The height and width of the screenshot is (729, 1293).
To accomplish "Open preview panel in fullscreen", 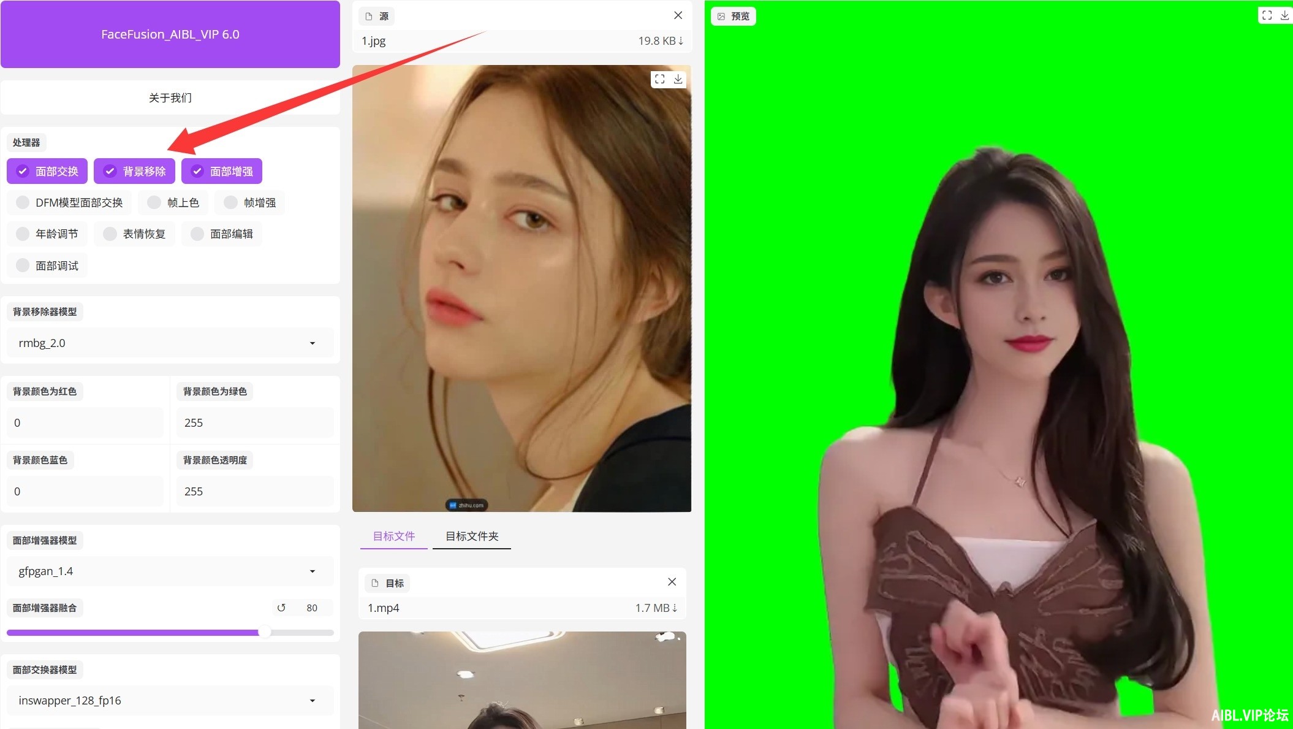I will point(1267,15).
